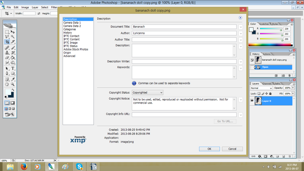Swap foreground and background colors

[x=13, y=90]
